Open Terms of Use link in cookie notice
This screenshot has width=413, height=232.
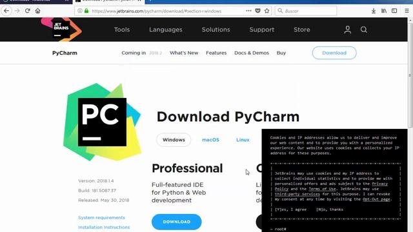(x=322, y=189)
